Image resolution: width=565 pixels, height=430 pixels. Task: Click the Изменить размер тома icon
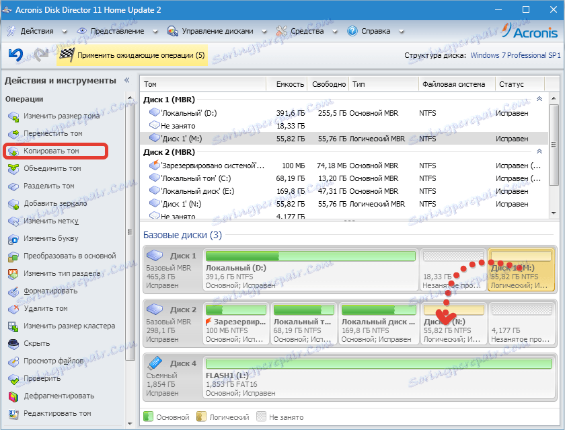13,116
